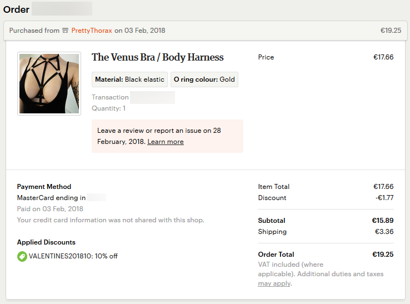Image resolution: width=410 pixels, height=304 pixels.
Task: Click the Subtotal amount €15.89
Action: pyautogui.click(x=383, y=221)
